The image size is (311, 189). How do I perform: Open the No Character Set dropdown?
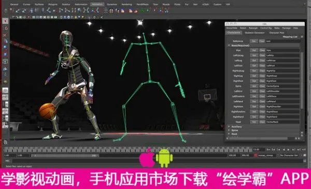point(289,155)
